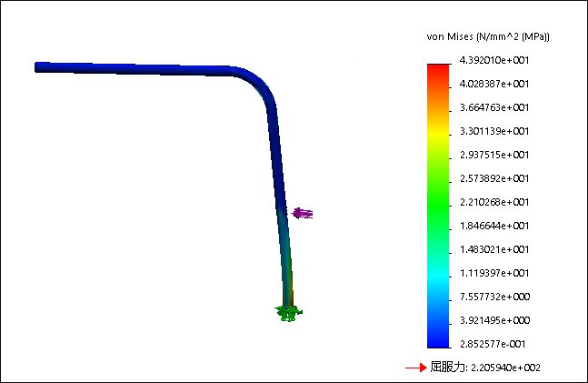The width and height of the screenshot is (588, 383).
Task: Click legend value 3.664763e+001
Action: [494, 107]
